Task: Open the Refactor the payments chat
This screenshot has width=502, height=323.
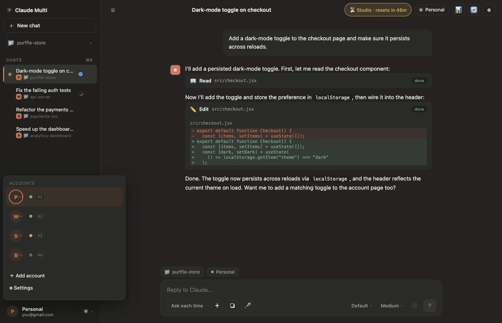Action: pos(50,112)
